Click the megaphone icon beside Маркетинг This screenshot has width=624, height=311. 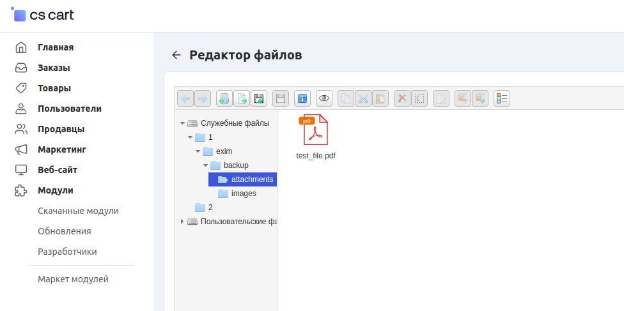coord(20,149)
